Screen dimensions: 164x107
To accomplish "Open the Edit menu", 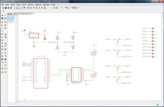I will pos(7,5).
